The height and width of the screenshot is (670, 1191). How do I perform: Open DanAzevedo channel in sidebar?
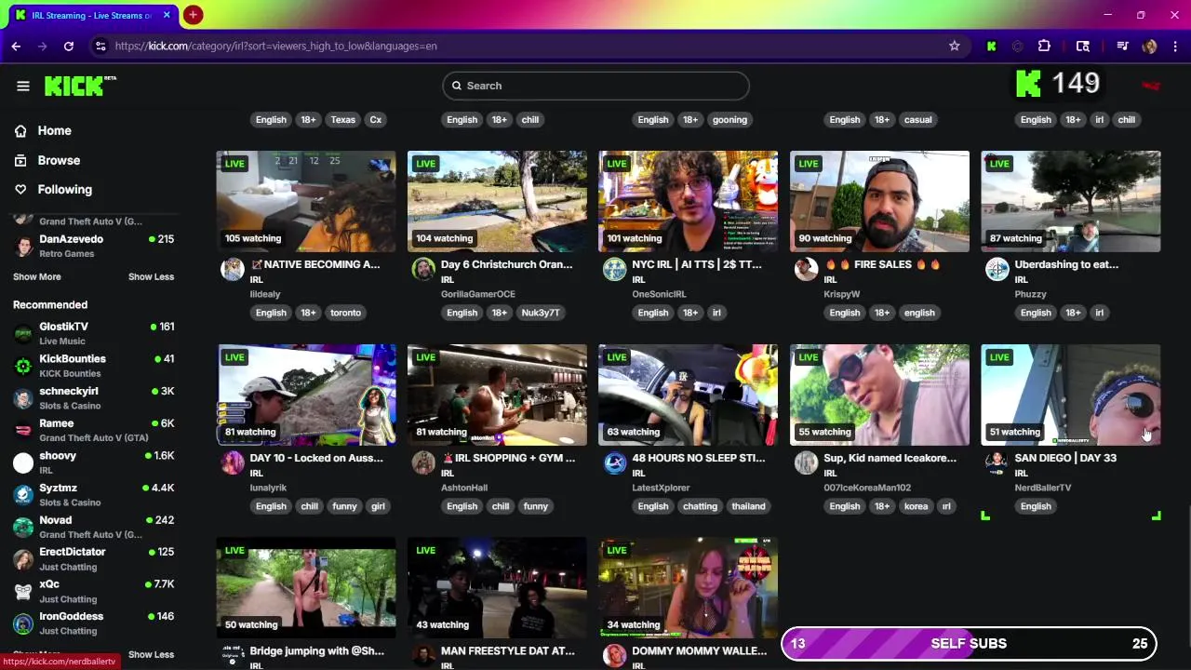click(93, 246)
